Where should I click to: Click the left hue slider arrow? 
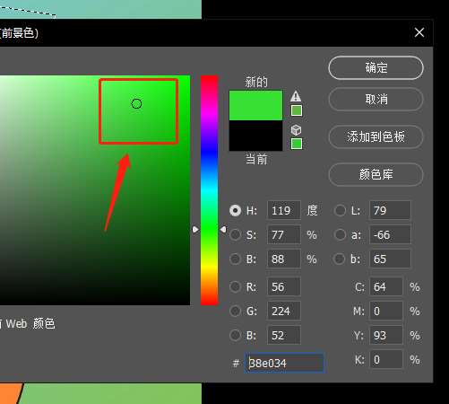coord(195,230)
